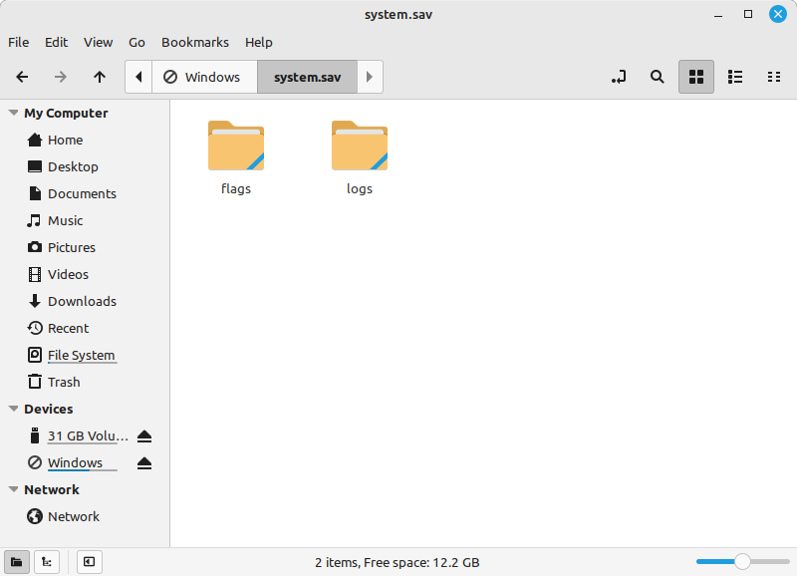Viewport: 797px width, 576px height.
Task: Eject the Windows drive
Action: [144, 463]
